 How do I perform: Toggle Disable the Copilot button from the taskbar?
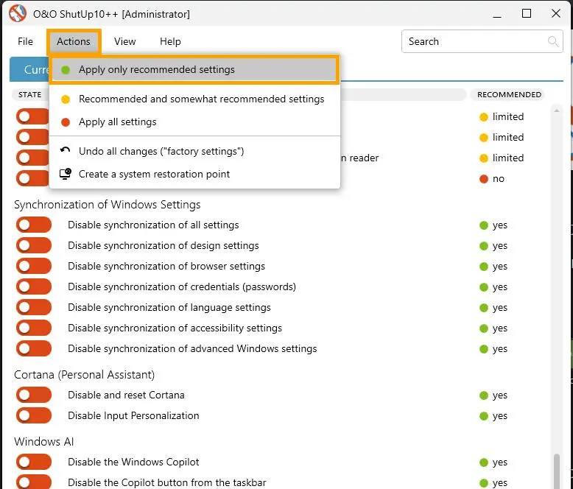pyautogui.click(x=34, y=482)
